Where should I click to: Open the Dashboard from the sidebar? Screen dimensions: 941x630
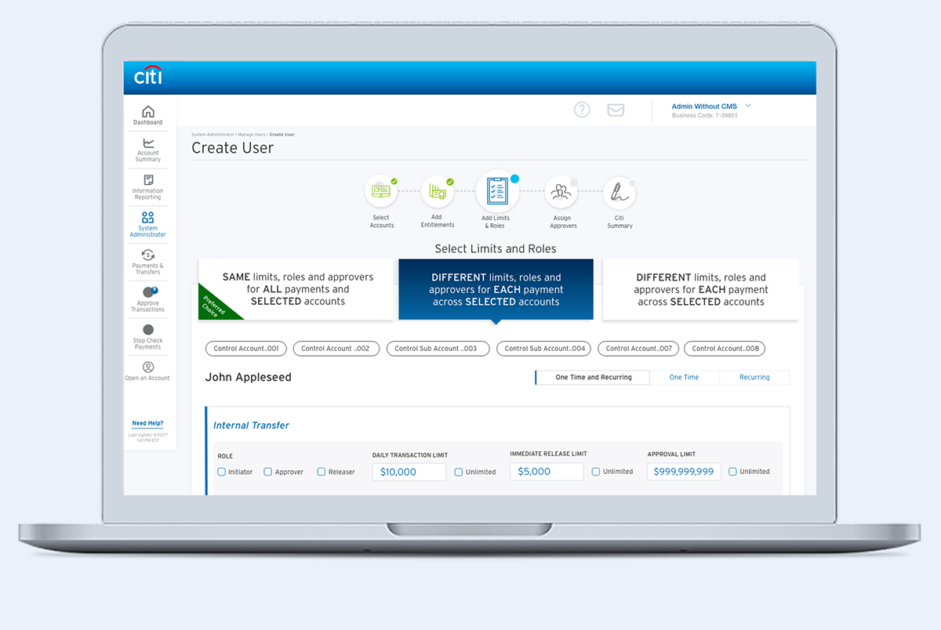tap(147, 114)
